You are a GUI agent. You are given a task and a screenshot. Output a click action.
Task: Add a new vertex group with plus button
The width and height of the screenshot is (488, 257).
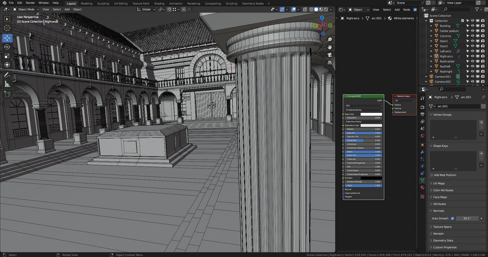[481, 122]
